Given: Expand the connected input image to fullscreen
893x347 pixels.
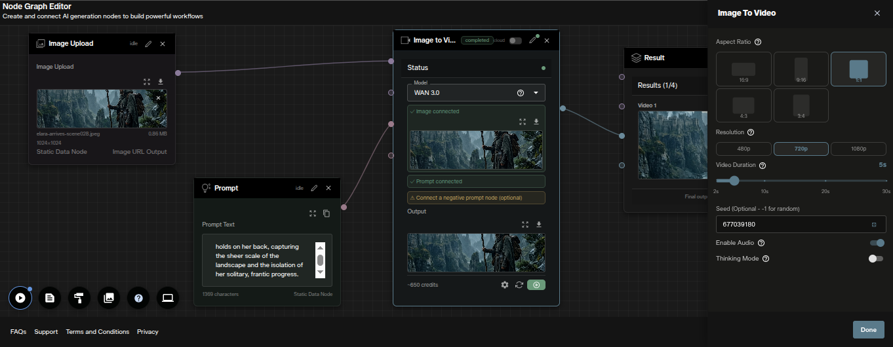Looking at the screenshot, I should [x=523, y=122].
